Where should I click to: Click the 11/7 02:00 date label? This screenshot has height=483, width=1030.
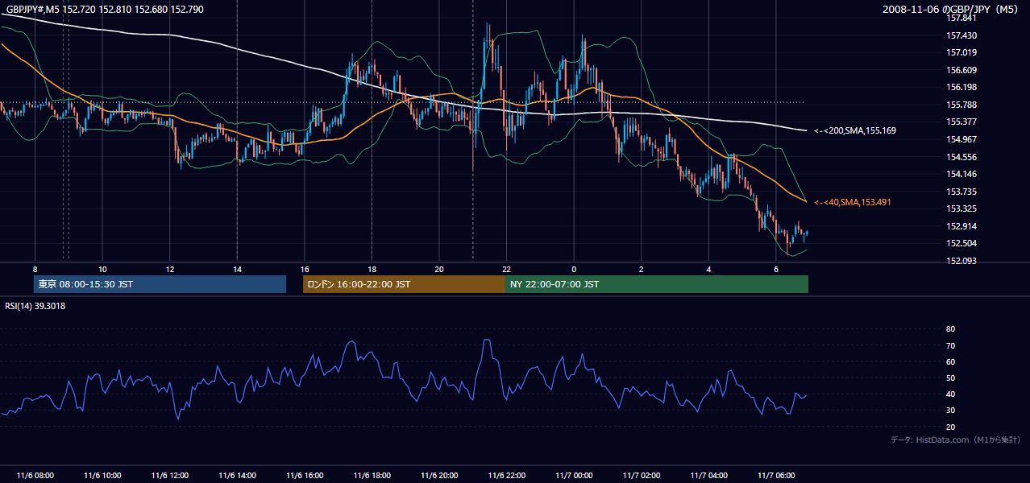tap(641, 475)
